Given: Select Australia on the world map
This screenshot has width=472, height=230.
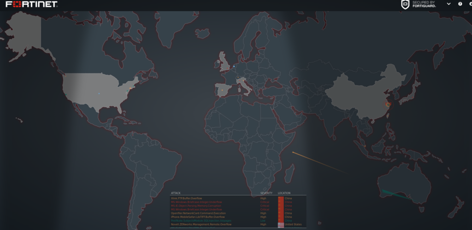Looking at the screenshot, I should (x=403, y=184).
